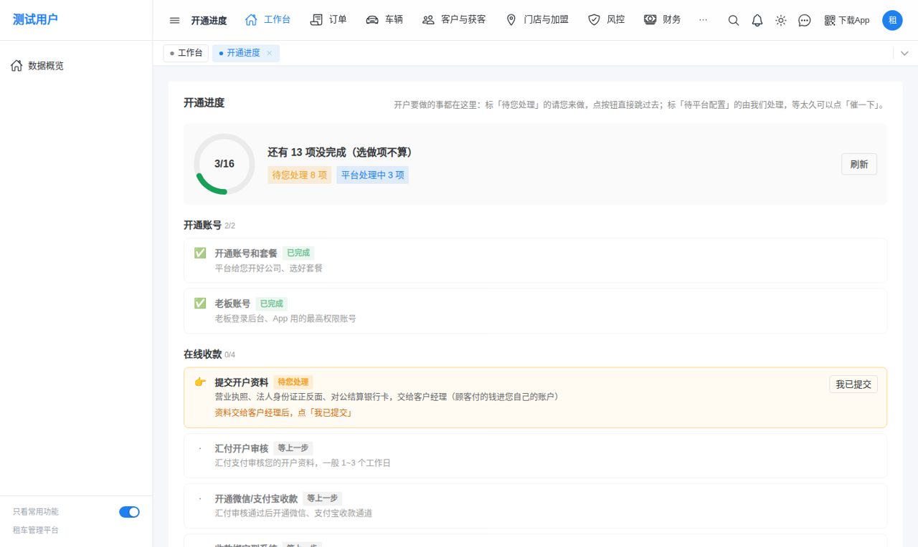This screenshot has height=547, width=918.
Task: Click the search magnifier icon
Action: coord(733,21)
